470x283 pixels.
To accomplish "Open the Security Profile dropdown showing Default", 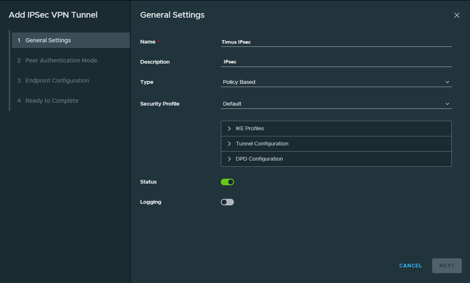I will pos(336,104).
